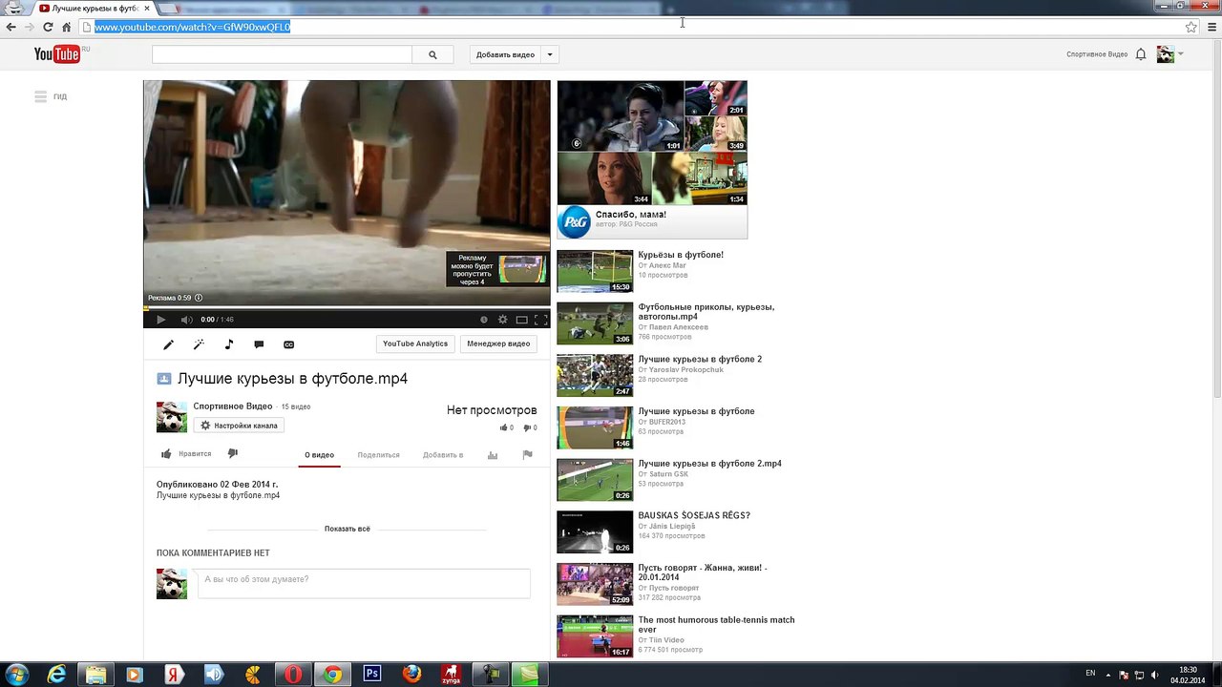Open Менеджер видео
The width and height of the screenshot is (1222, 687).
(498, 343)
